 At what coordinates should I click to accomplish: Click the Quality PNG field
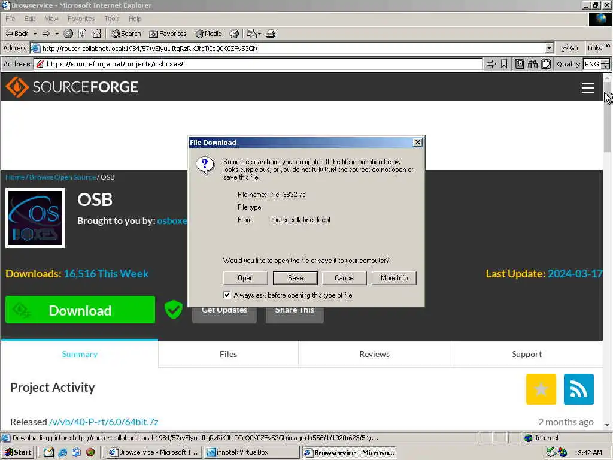(x=591, y=64)
